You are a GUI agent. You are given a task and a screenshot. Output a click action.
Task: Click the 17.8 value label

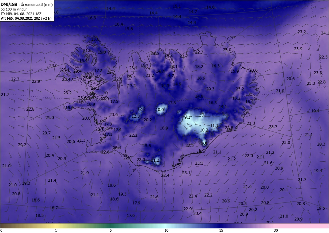coord(172,103)
